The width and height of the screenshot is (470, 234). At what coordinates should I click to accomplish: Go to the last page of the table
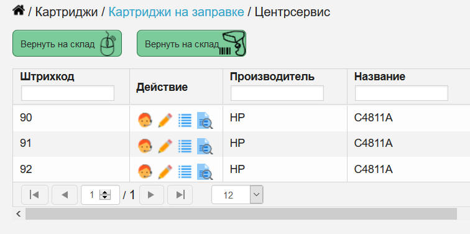coord(180,195)
